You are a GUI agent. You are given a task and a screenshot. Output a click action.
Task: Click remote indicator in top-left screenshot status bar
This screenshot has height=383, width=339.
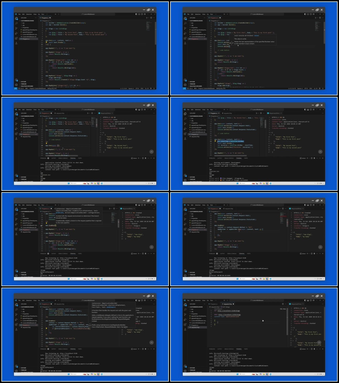coord(16,88)
